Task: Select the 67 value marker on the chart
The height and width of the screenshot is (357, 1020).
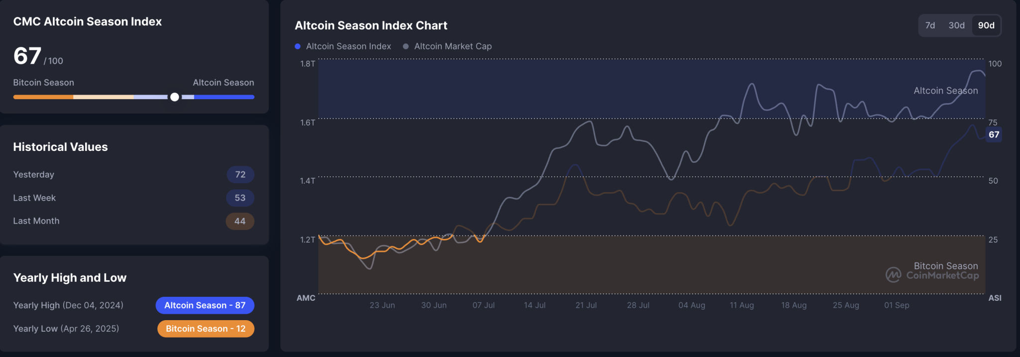Action: click(994, 134)
